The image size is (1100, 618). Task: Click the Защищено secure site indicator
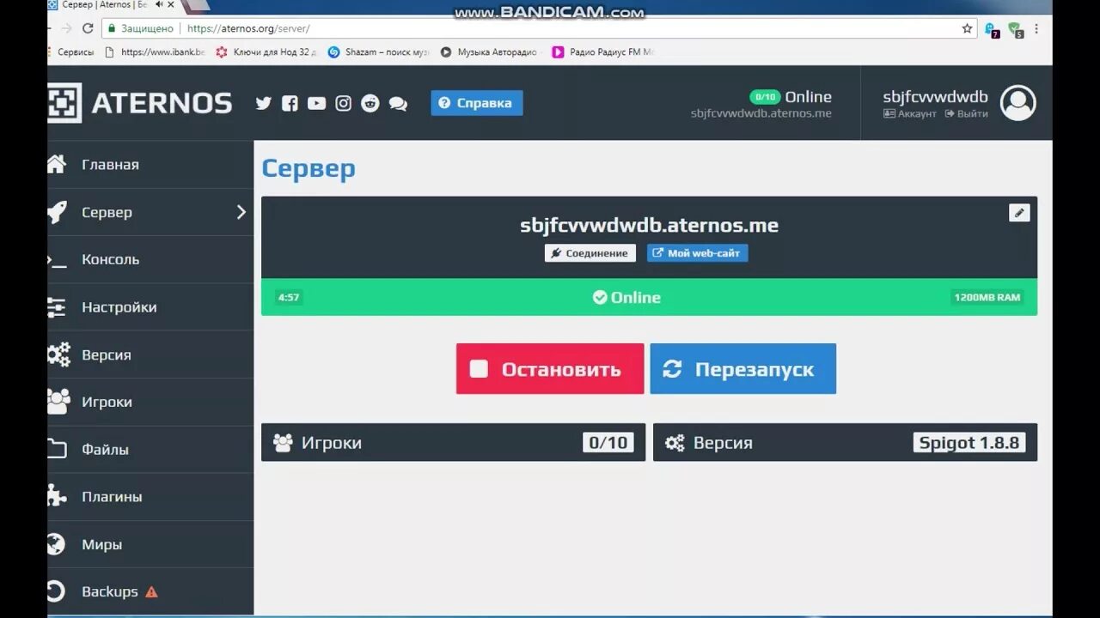pyautogui.click(x=141, y=28)
